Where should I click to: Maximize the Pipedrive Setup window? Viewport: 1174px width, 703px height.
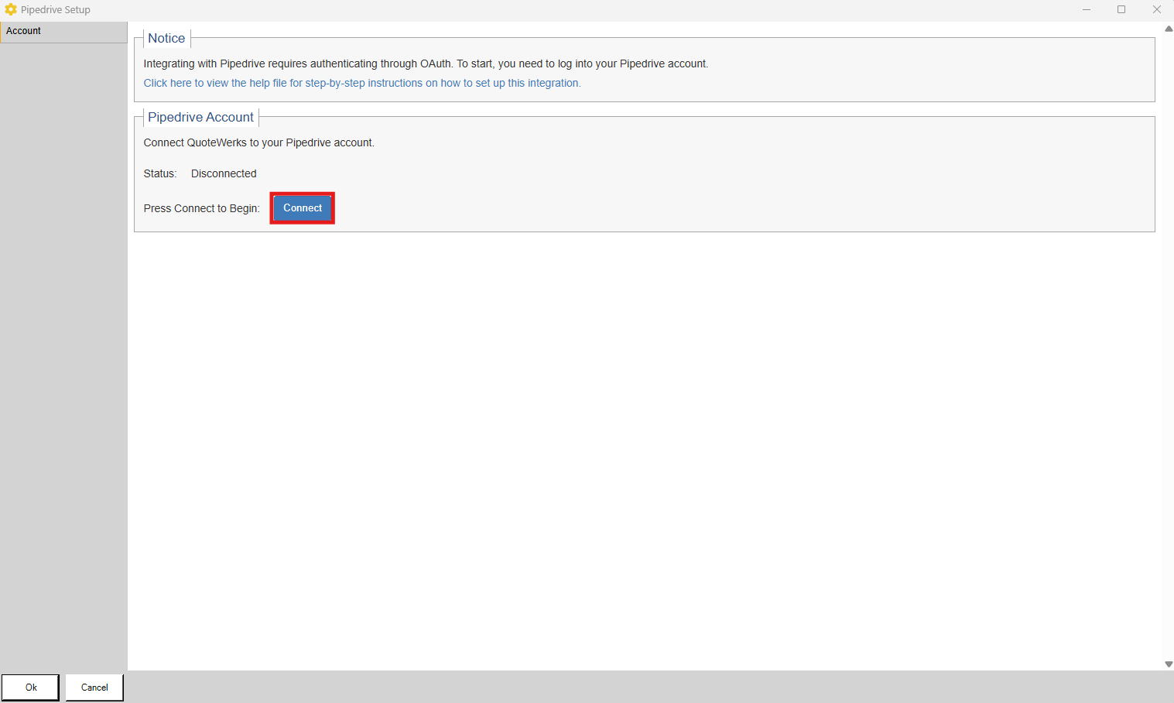1121,9
